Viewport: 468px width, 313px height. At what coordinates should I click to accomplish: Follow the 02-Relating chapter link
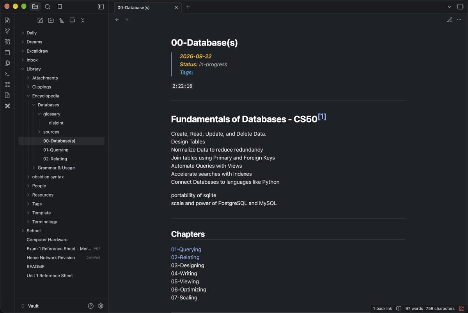click(x=185, y=257)
